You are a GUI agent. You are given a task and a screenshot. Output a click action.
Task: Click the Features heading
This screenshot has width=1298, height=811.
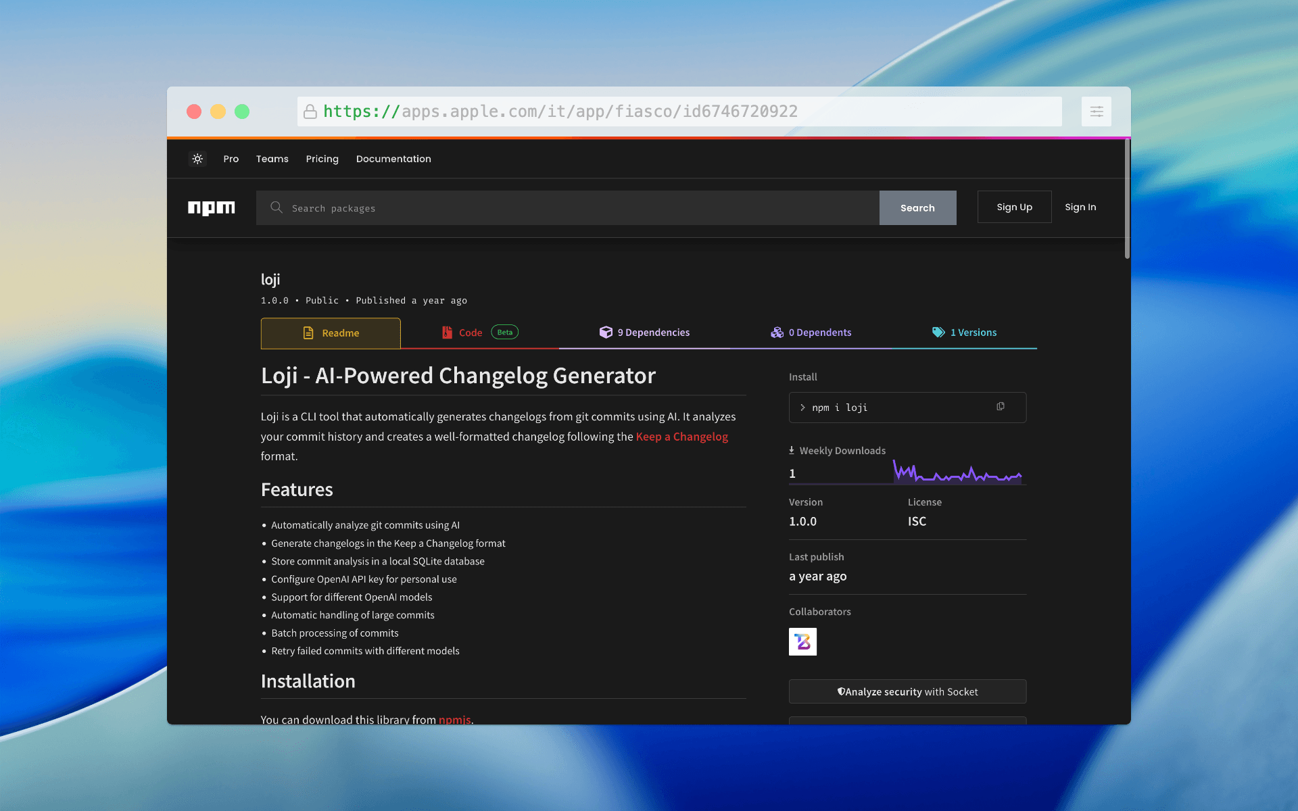[297, 489]
